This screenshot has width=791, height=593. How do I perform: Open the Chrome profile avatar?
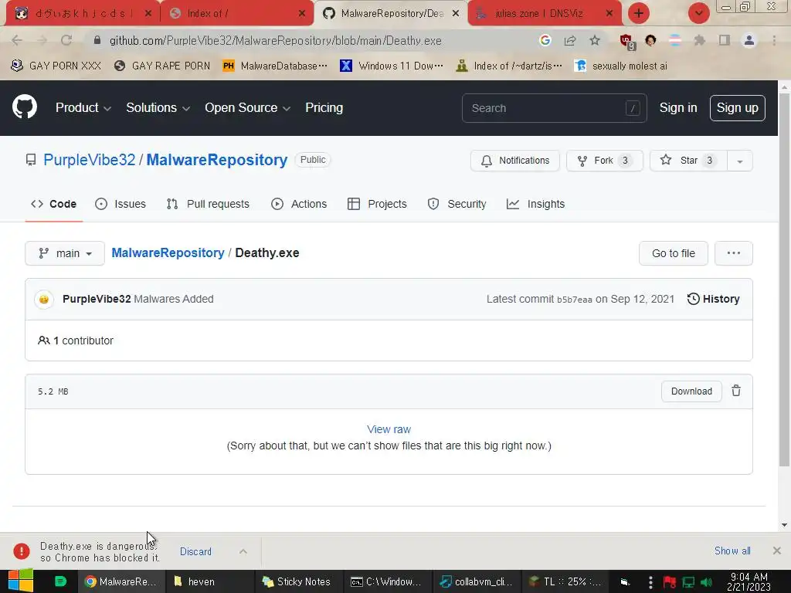[749, 40]
